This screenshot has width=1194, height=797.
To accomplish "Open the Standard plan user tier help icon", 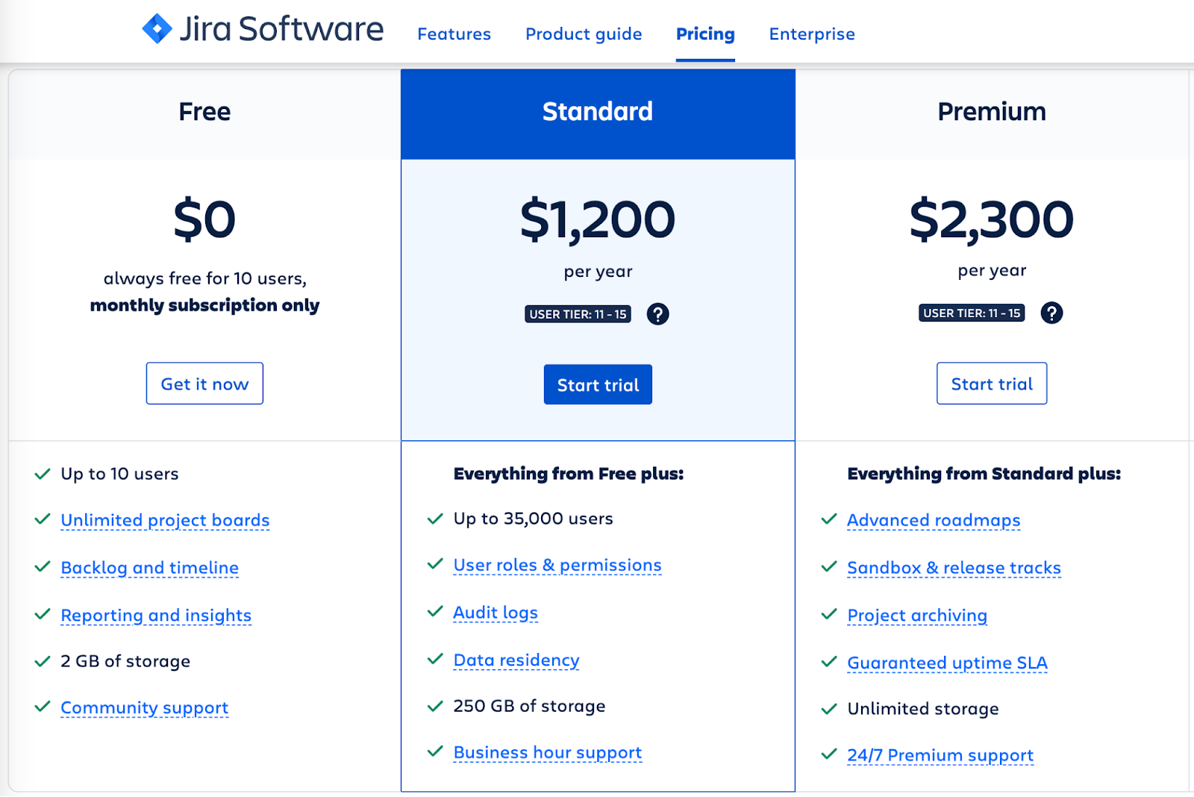I will (657, 314).
